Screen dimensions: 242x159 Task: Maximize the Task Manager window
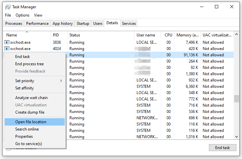coord(217,7)
